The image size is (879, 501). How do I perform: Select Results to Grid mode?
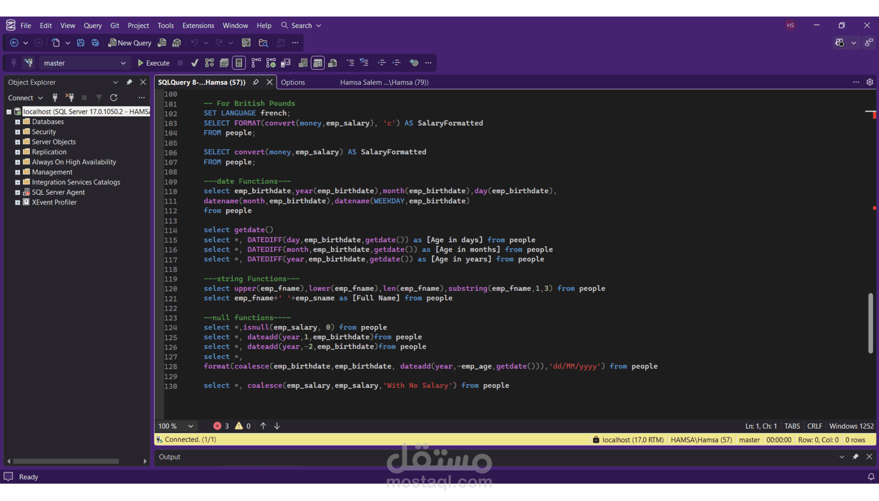(317, 63)
